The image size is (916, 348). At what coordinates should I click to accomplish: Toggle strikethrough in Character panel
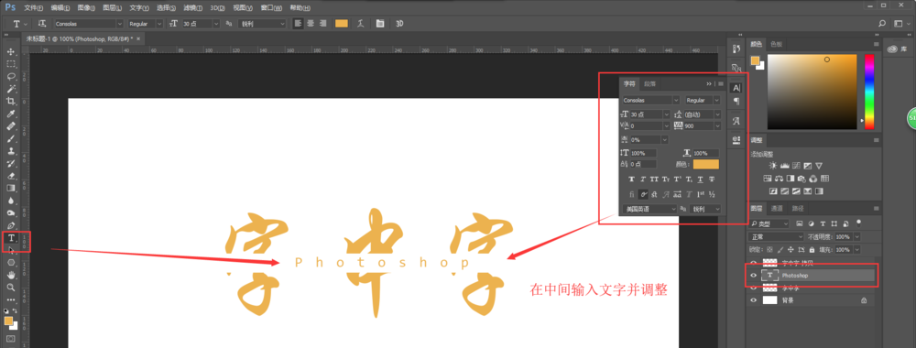click(x=712, y=179)
